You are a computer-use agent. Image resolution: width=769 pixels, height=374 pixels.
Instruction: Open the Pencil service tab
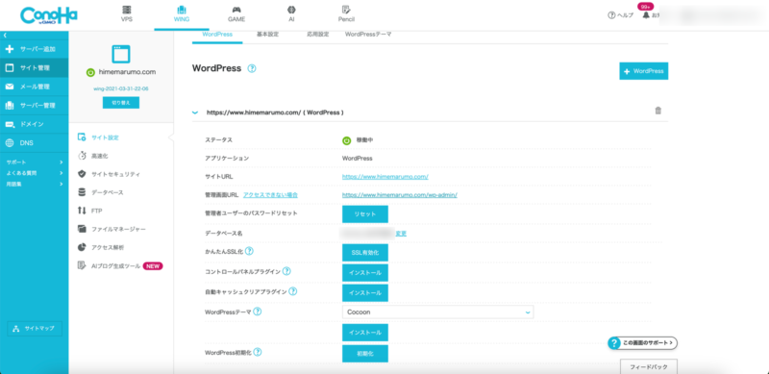(x=346, y=13)
